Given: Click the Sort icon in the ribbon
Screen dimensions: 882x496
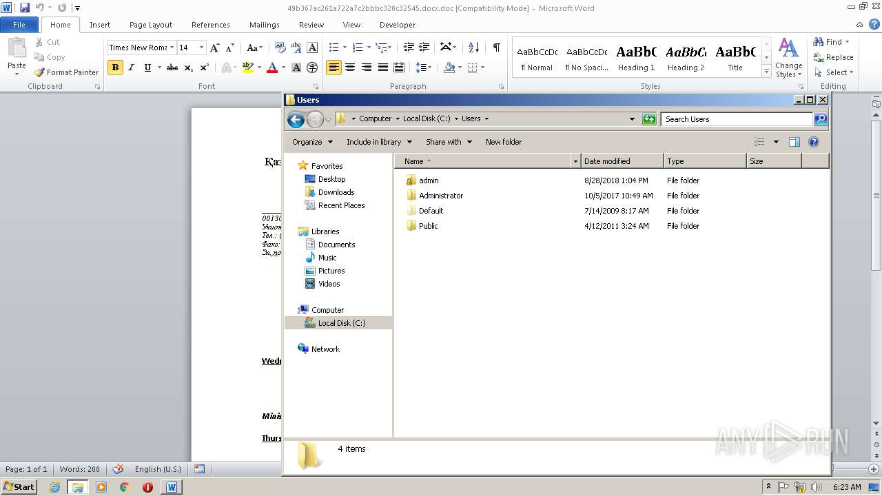Looking at the screenshot, I should pyautogui.click(x=473, y=48).
